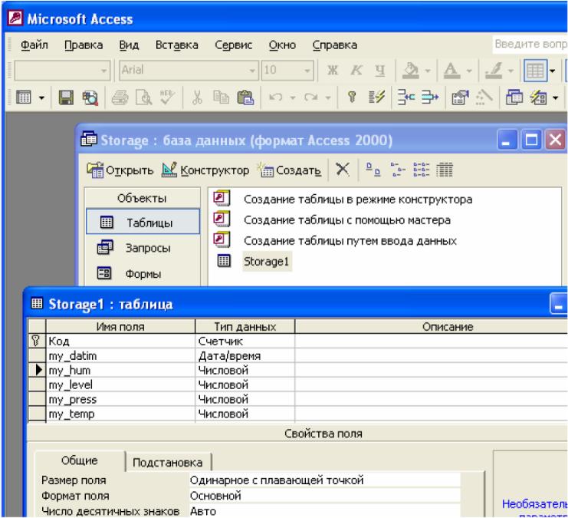This screenshot has height=518, width=568.
Task: Click the 'Введите вопрос' help input box
Action: 530,45
